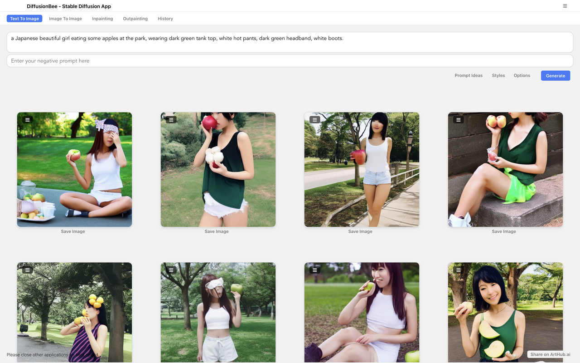Expand the Options dropdown

522,75
